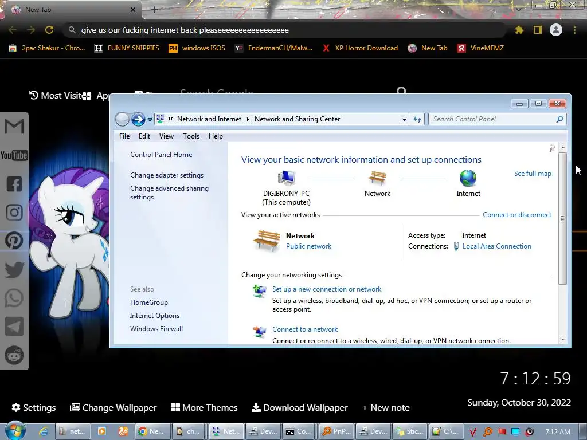Click Download Wallpaper button
This screenshot has height=440, width=587.
[299, 407]
